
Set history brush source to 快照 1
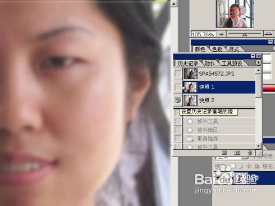tap(178, 87)
